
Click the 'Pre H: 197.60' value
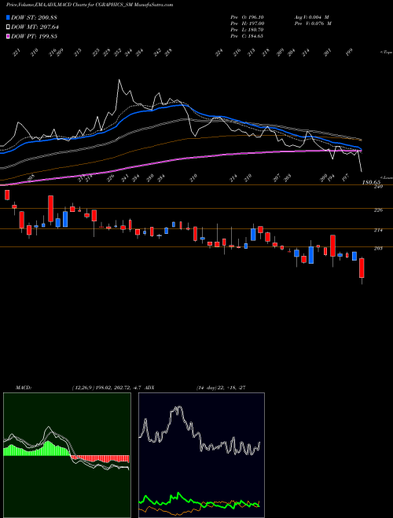247,24
